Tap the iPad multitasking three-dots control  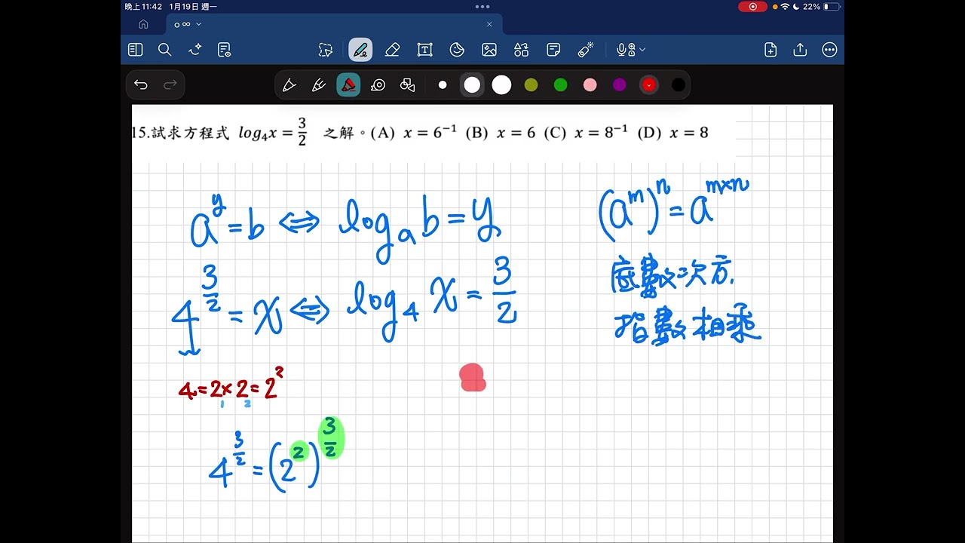482,6
